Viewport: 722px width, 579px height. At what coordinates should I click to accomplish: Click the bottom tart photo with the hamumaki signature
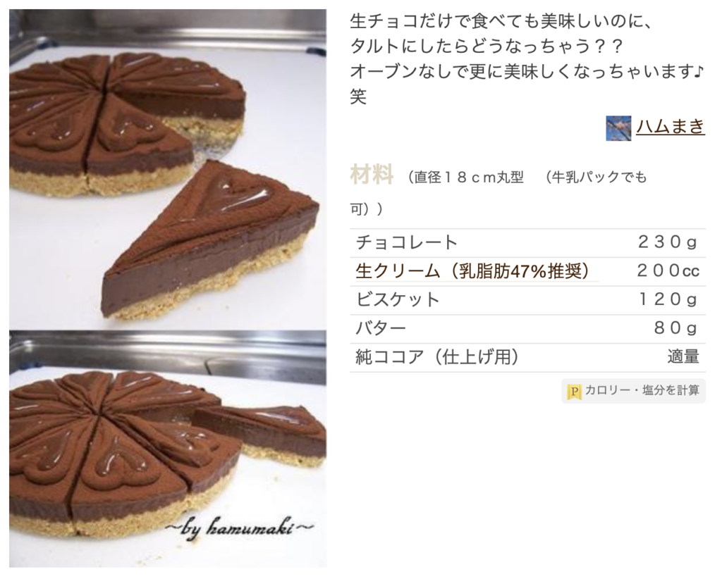pyautogui.click(x=168, y=449)
